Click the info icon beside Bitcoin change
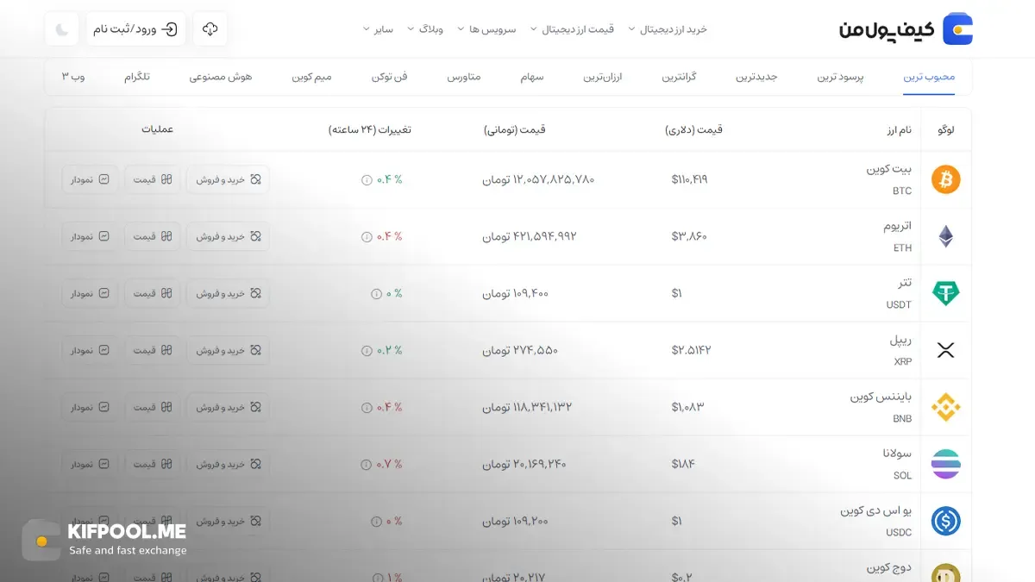The width and height of the screenshot is (1035, 582). pos(367,180)
